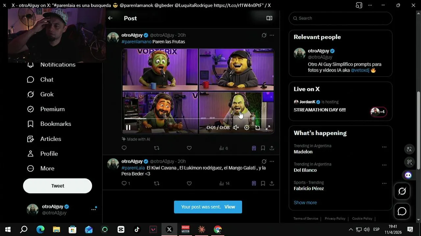421x236 pixels.
Task: Repost the Kiwi Cavana post
Action: 157,183
